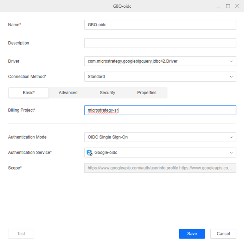Open the Security tab
Image resolution: width=244 pixels, height=246 pixels.
click(x=107, y=93)
